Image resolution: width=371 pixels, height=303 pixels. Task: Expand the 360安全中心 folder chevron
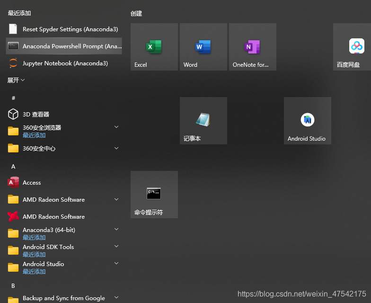point(116,148)
